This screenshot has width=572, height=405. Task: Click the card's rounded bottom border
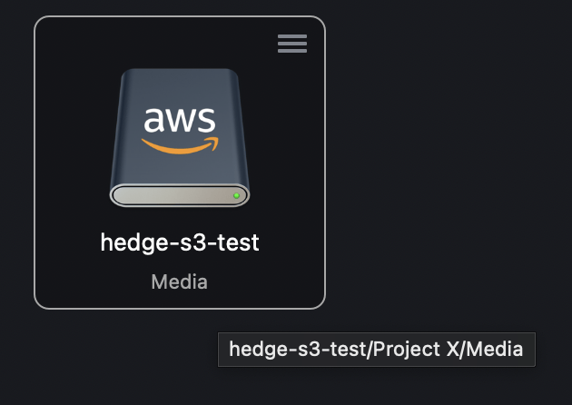[180, 309]
